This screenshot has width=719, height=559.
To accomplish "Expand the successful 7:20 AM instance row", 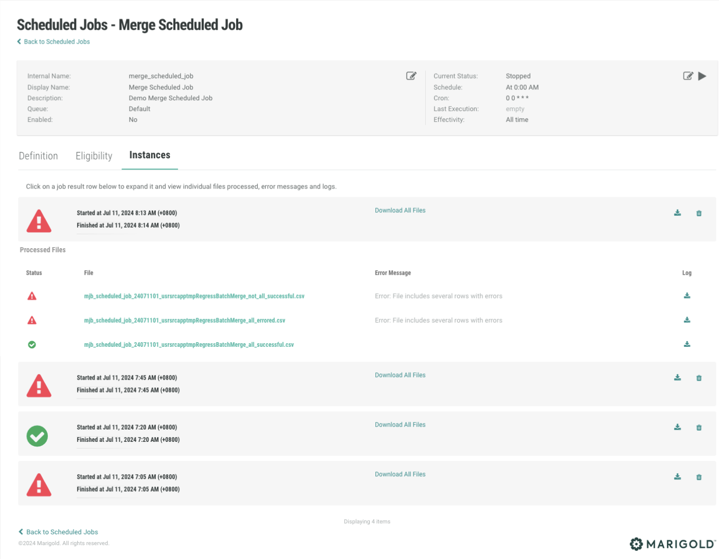I will (x=128, y=434).
